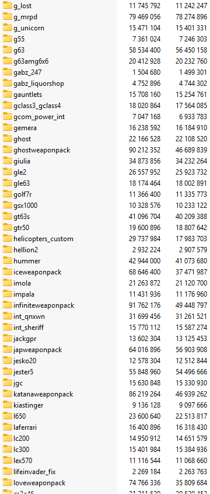Select the gle63 folder icon
This screenshot has width=210, height=494.
[7, 183]
